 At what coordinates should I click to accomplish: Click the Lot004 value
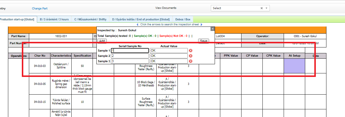[221, 36]
